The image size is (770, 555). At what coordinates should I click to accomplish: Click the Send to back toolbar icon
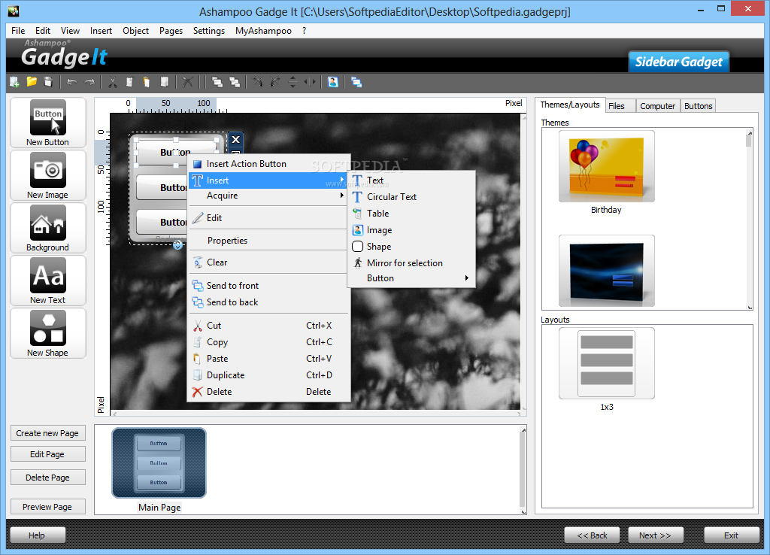pyautogui.click(x=235, y=82)
